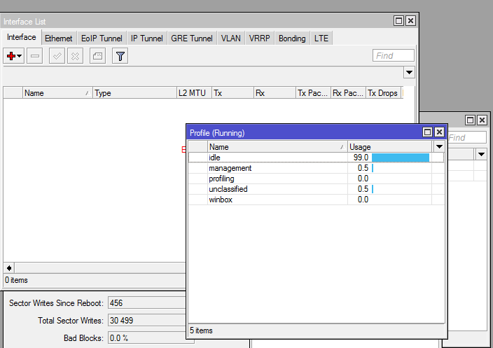493x348 pixels.
Task: Switch to the VRRP tab
Action: pyautogui.click(x=259, y=39)
